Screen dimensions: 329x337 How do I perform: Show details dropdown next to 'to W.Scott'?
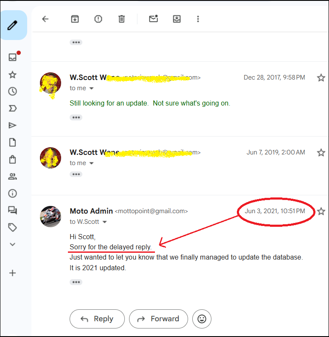click(105, 222)
